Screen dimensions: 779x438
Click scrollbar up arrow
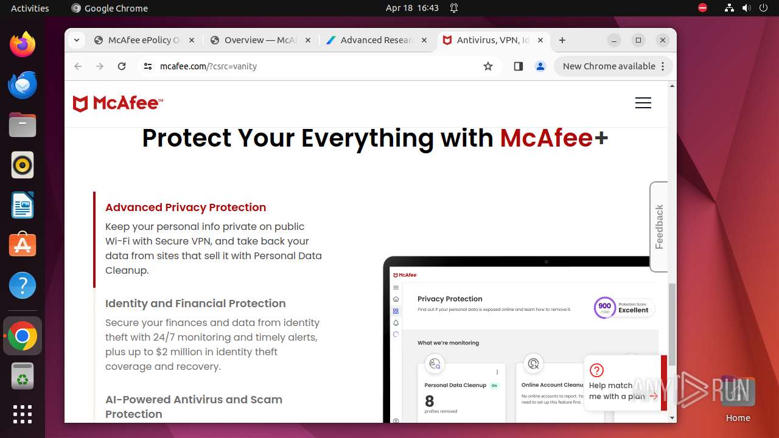coord(672,86)
